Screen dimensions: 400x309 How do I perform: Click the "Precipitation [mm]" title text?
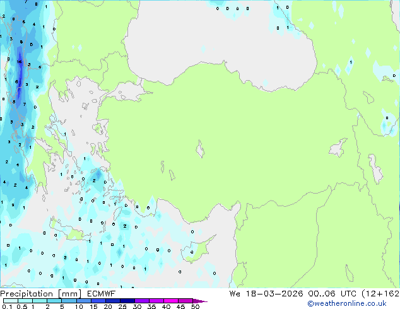tap(41, 294)
